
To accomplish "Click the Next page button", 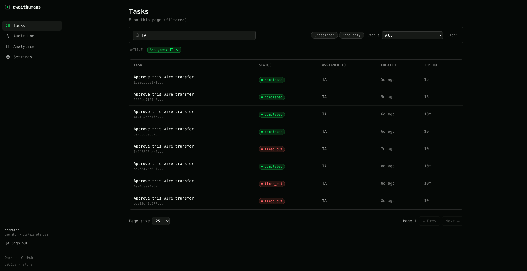I will (452, 221).
